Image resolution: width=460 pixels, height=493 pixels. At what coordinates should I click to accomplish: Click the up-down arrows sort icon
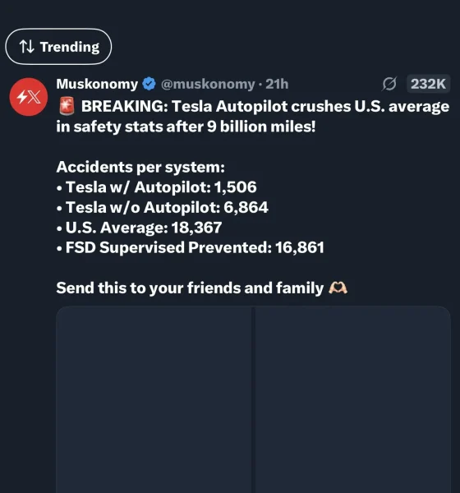27,47
